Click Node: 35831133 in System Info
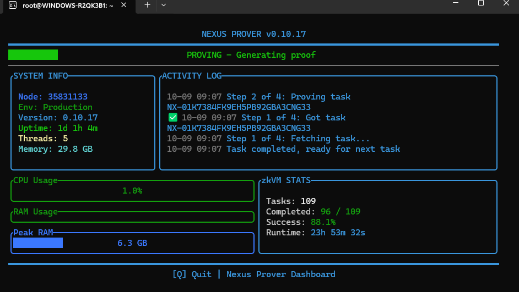The width and height of the screenshot is (519, 292). point(53,97)
